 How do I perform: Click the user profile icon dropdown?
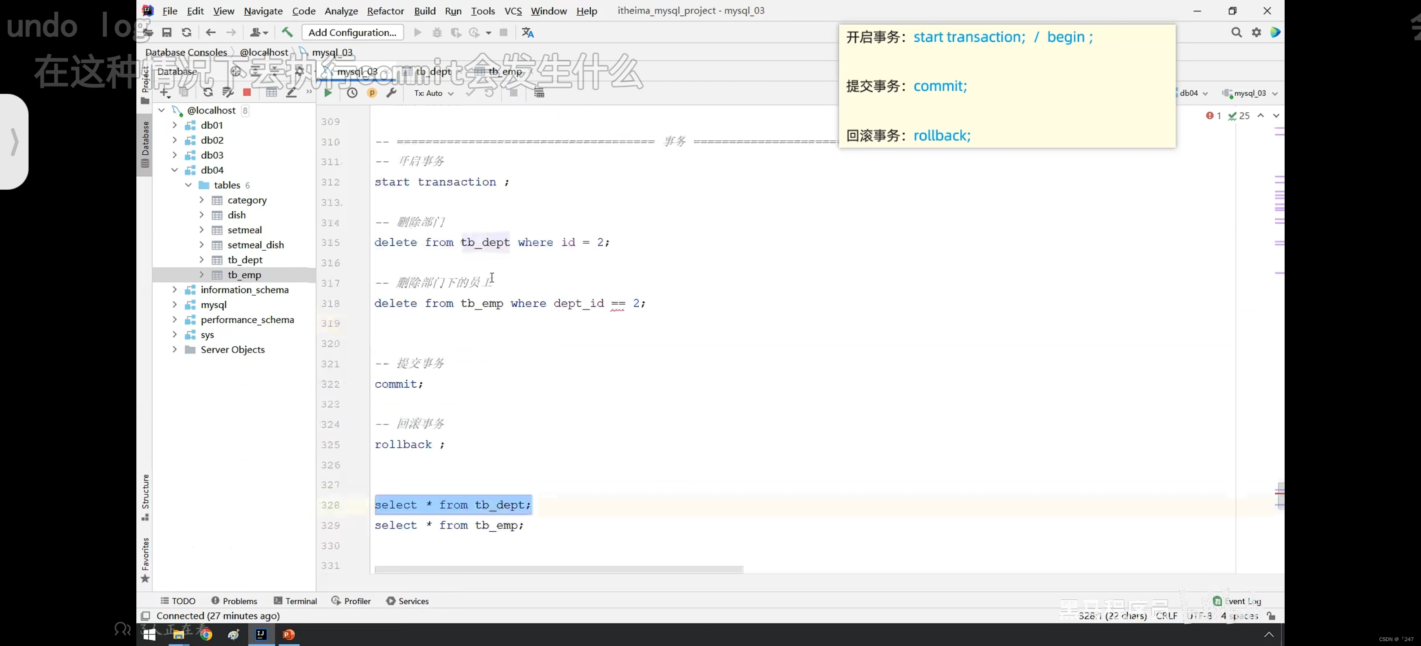(x=258, y=33)
